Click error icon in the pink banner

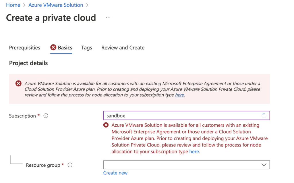(18, 84)
